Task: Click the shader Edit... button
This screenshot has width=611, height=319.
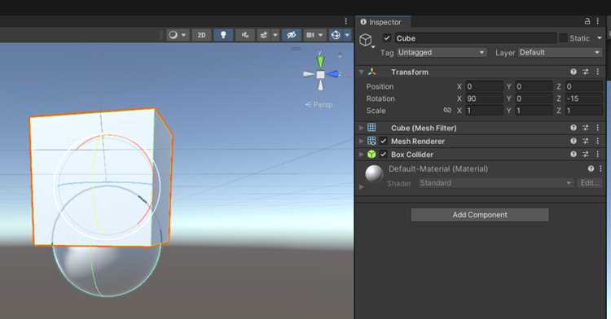Action: [590, 183]
